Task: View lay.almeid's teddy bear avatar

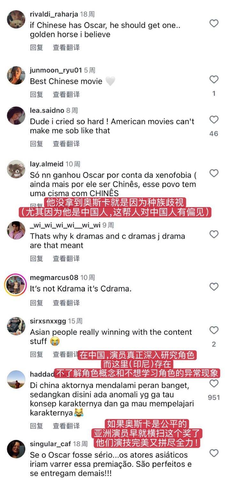Action: pos(16,169)
